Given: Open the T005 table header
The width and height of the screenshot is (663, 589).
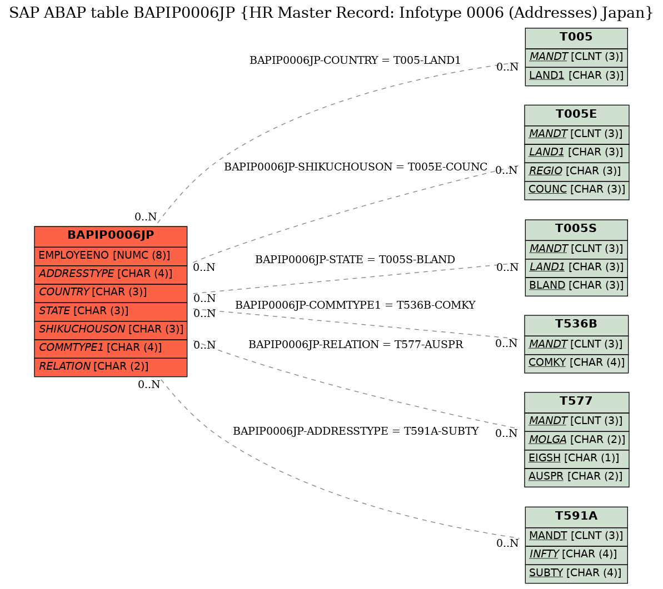Looking at the screenshot, I should [576, 38].
